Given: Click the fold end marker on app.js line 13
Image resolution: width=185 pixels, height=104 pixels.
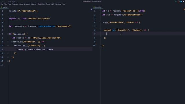Looking at the screenshot, I should point(8,57).
